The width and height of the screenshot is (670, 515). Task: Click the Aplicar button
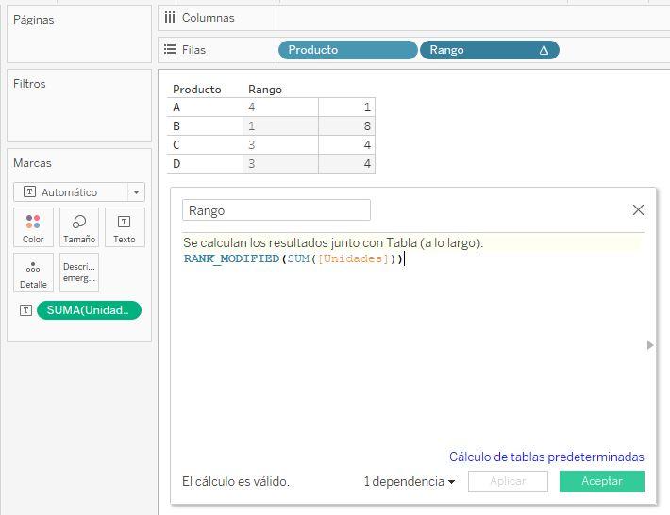click(508, 481)
